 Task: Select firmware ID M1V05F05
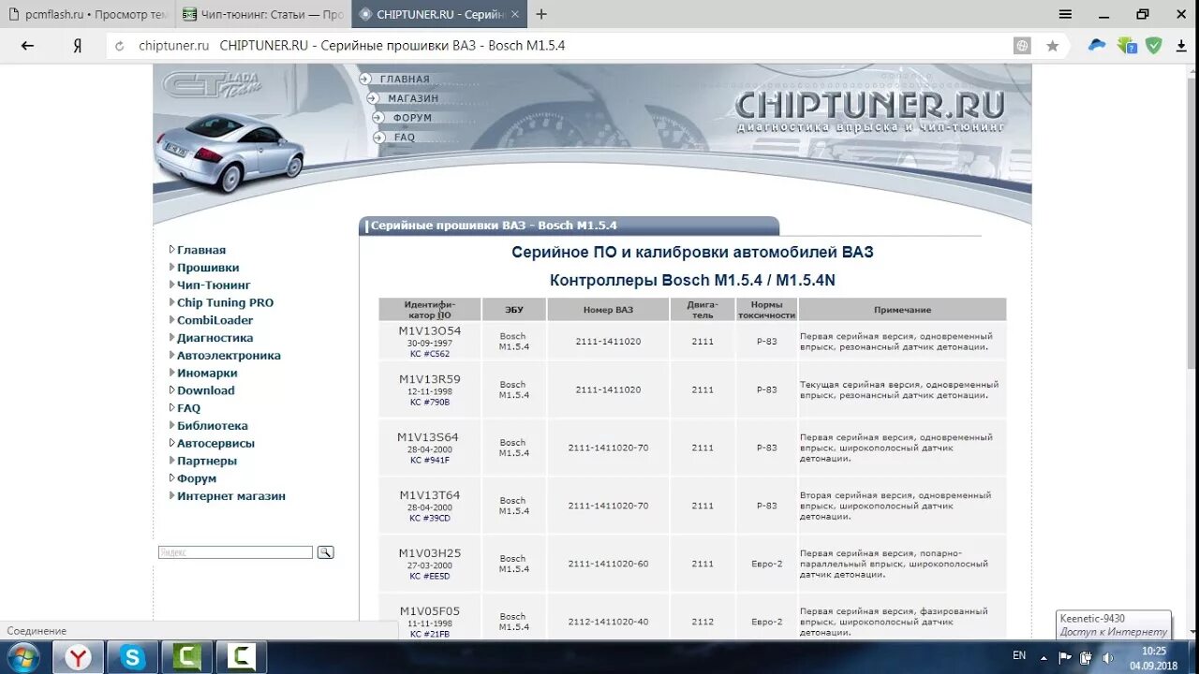click(x=429, y=612)
